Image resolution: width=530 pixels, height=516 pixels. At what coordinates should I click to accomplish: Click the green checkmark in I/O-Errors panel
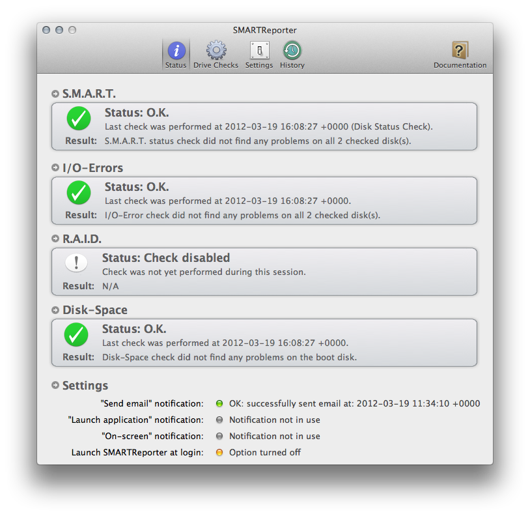click(79, 193)
